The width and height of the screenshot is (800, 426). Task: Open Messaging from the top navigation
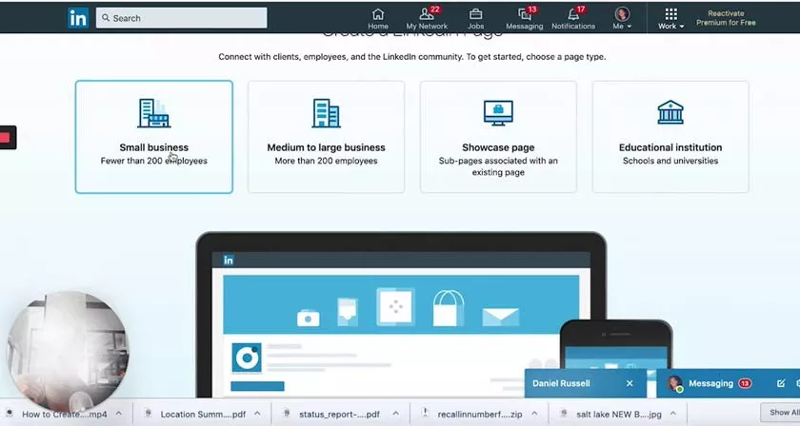525,19
